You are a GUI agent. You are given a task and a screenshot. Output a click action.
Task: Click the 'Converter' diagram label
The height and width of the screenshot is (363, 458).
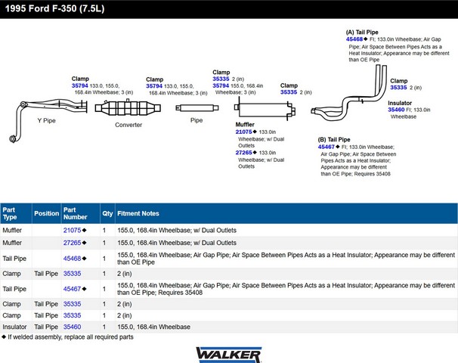pos(128,125)
